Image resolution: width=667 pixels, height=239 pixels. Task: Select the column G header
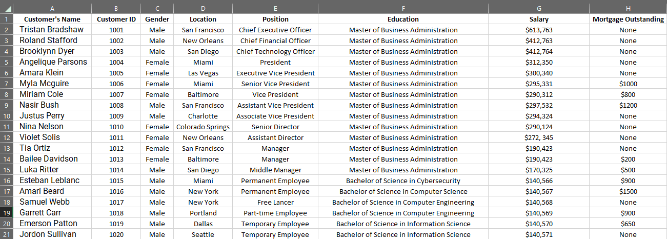pos(538,8)
